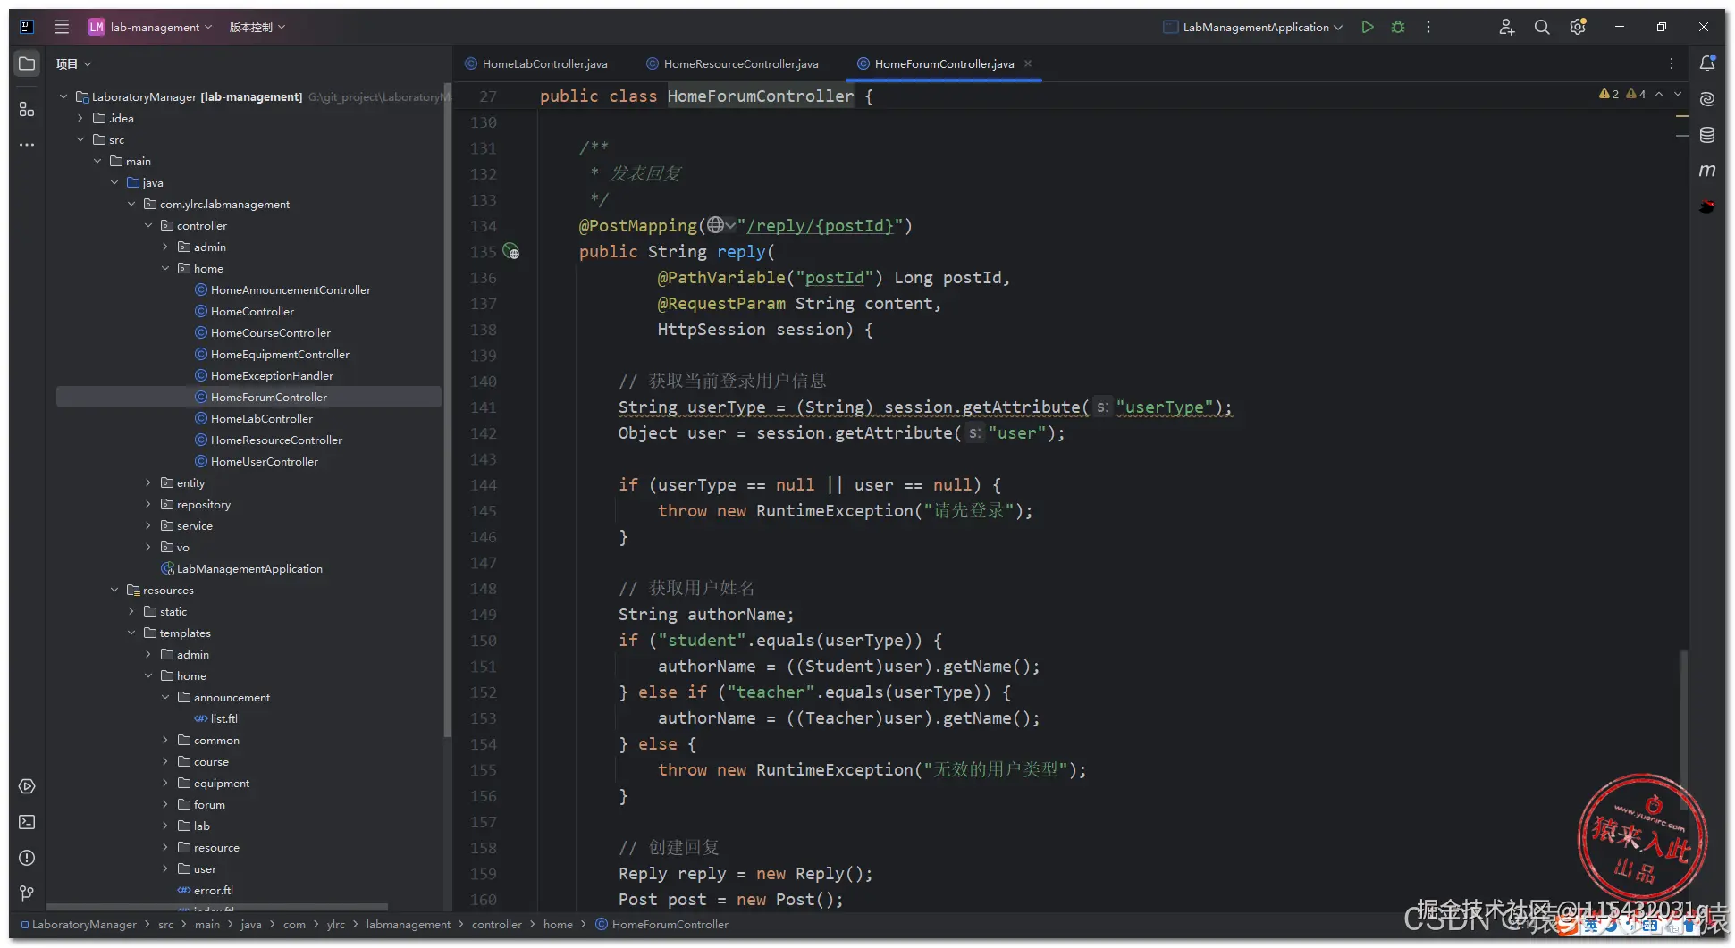Open the lab-management project dropdown
1735x948 pixels.
coord(151,27)
